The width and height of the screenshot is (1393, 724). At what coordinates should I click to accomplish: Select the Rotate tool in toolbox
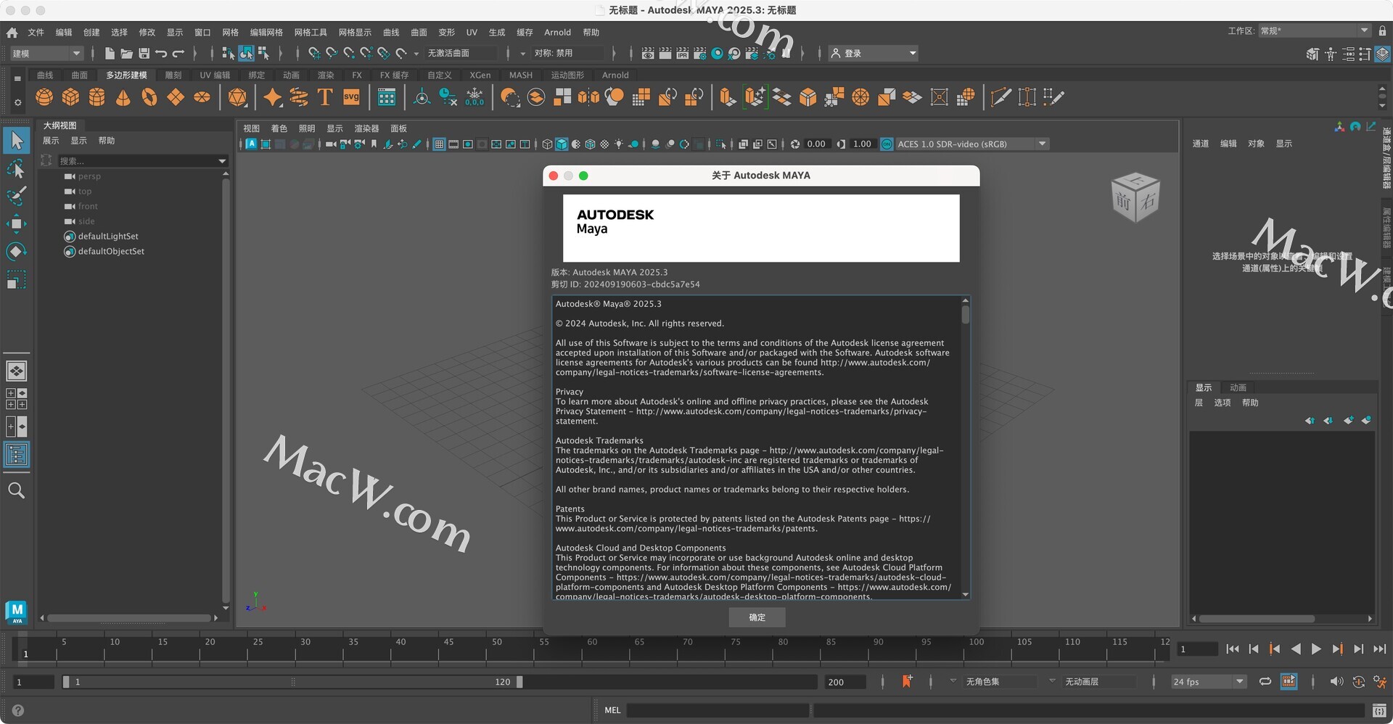click(16, 252)
